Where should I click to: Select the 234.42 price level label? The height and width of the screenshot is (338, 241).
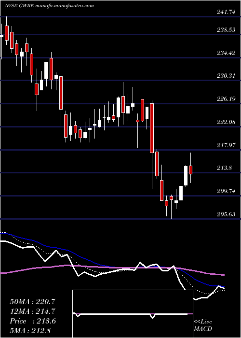pos(226,53)
